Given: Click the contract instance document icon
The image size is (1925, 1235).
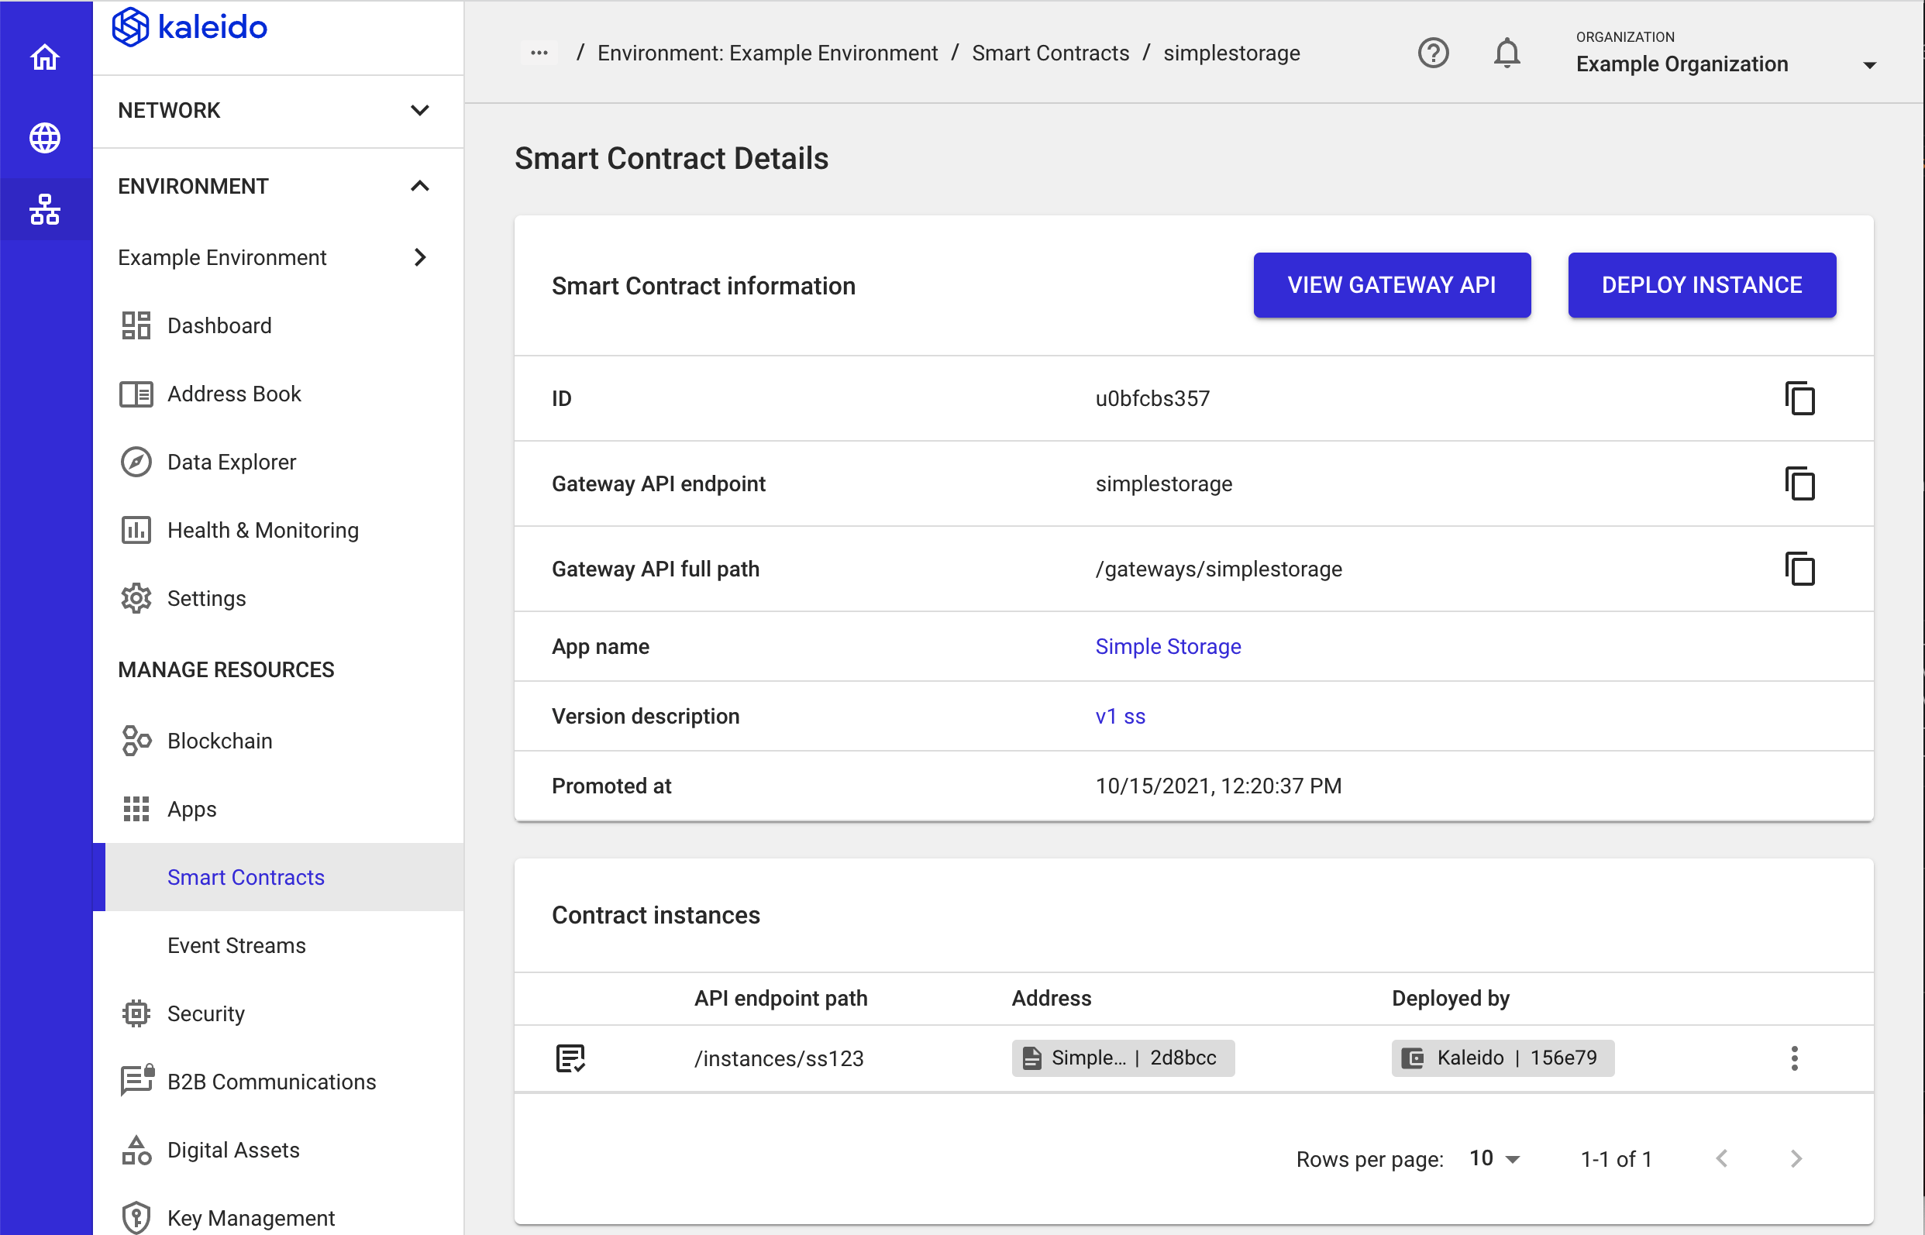Looking at the screenshot, I should (x=571, y=1057).
